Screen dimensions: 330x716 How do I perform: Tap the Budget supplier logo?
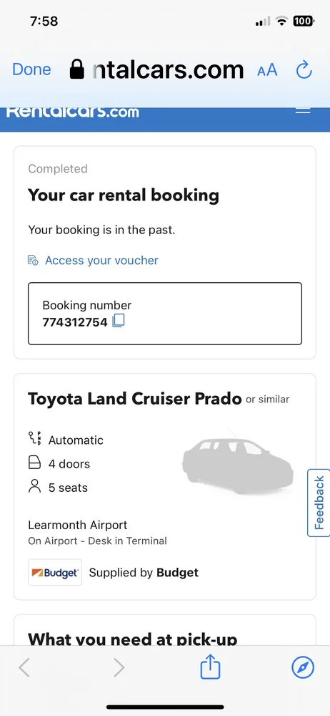(x=55, y=572)
